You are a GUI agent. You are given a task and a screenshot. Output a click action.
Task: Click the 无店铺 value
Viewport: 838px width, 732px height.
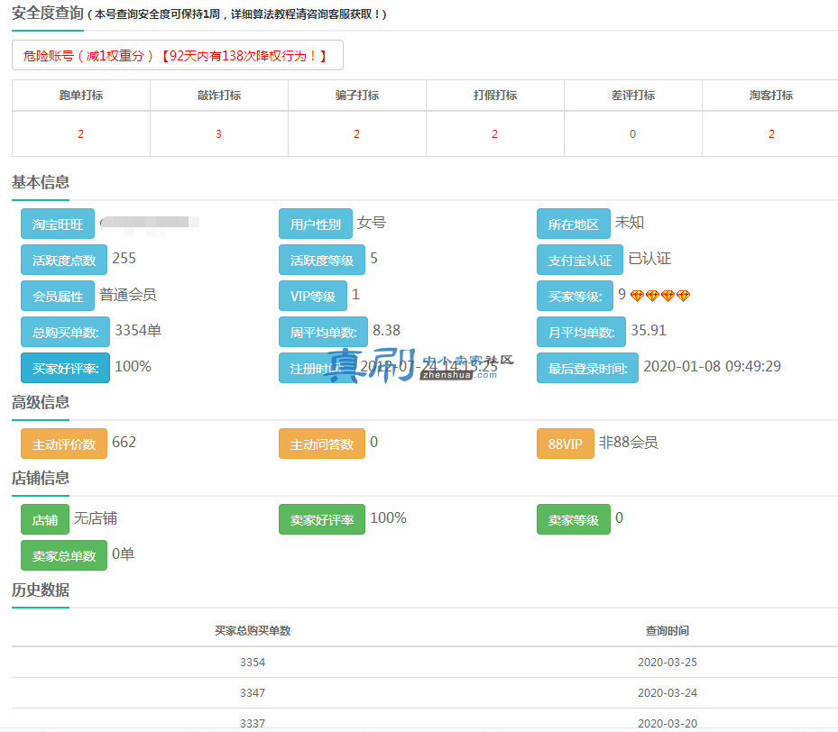point(96,518)
